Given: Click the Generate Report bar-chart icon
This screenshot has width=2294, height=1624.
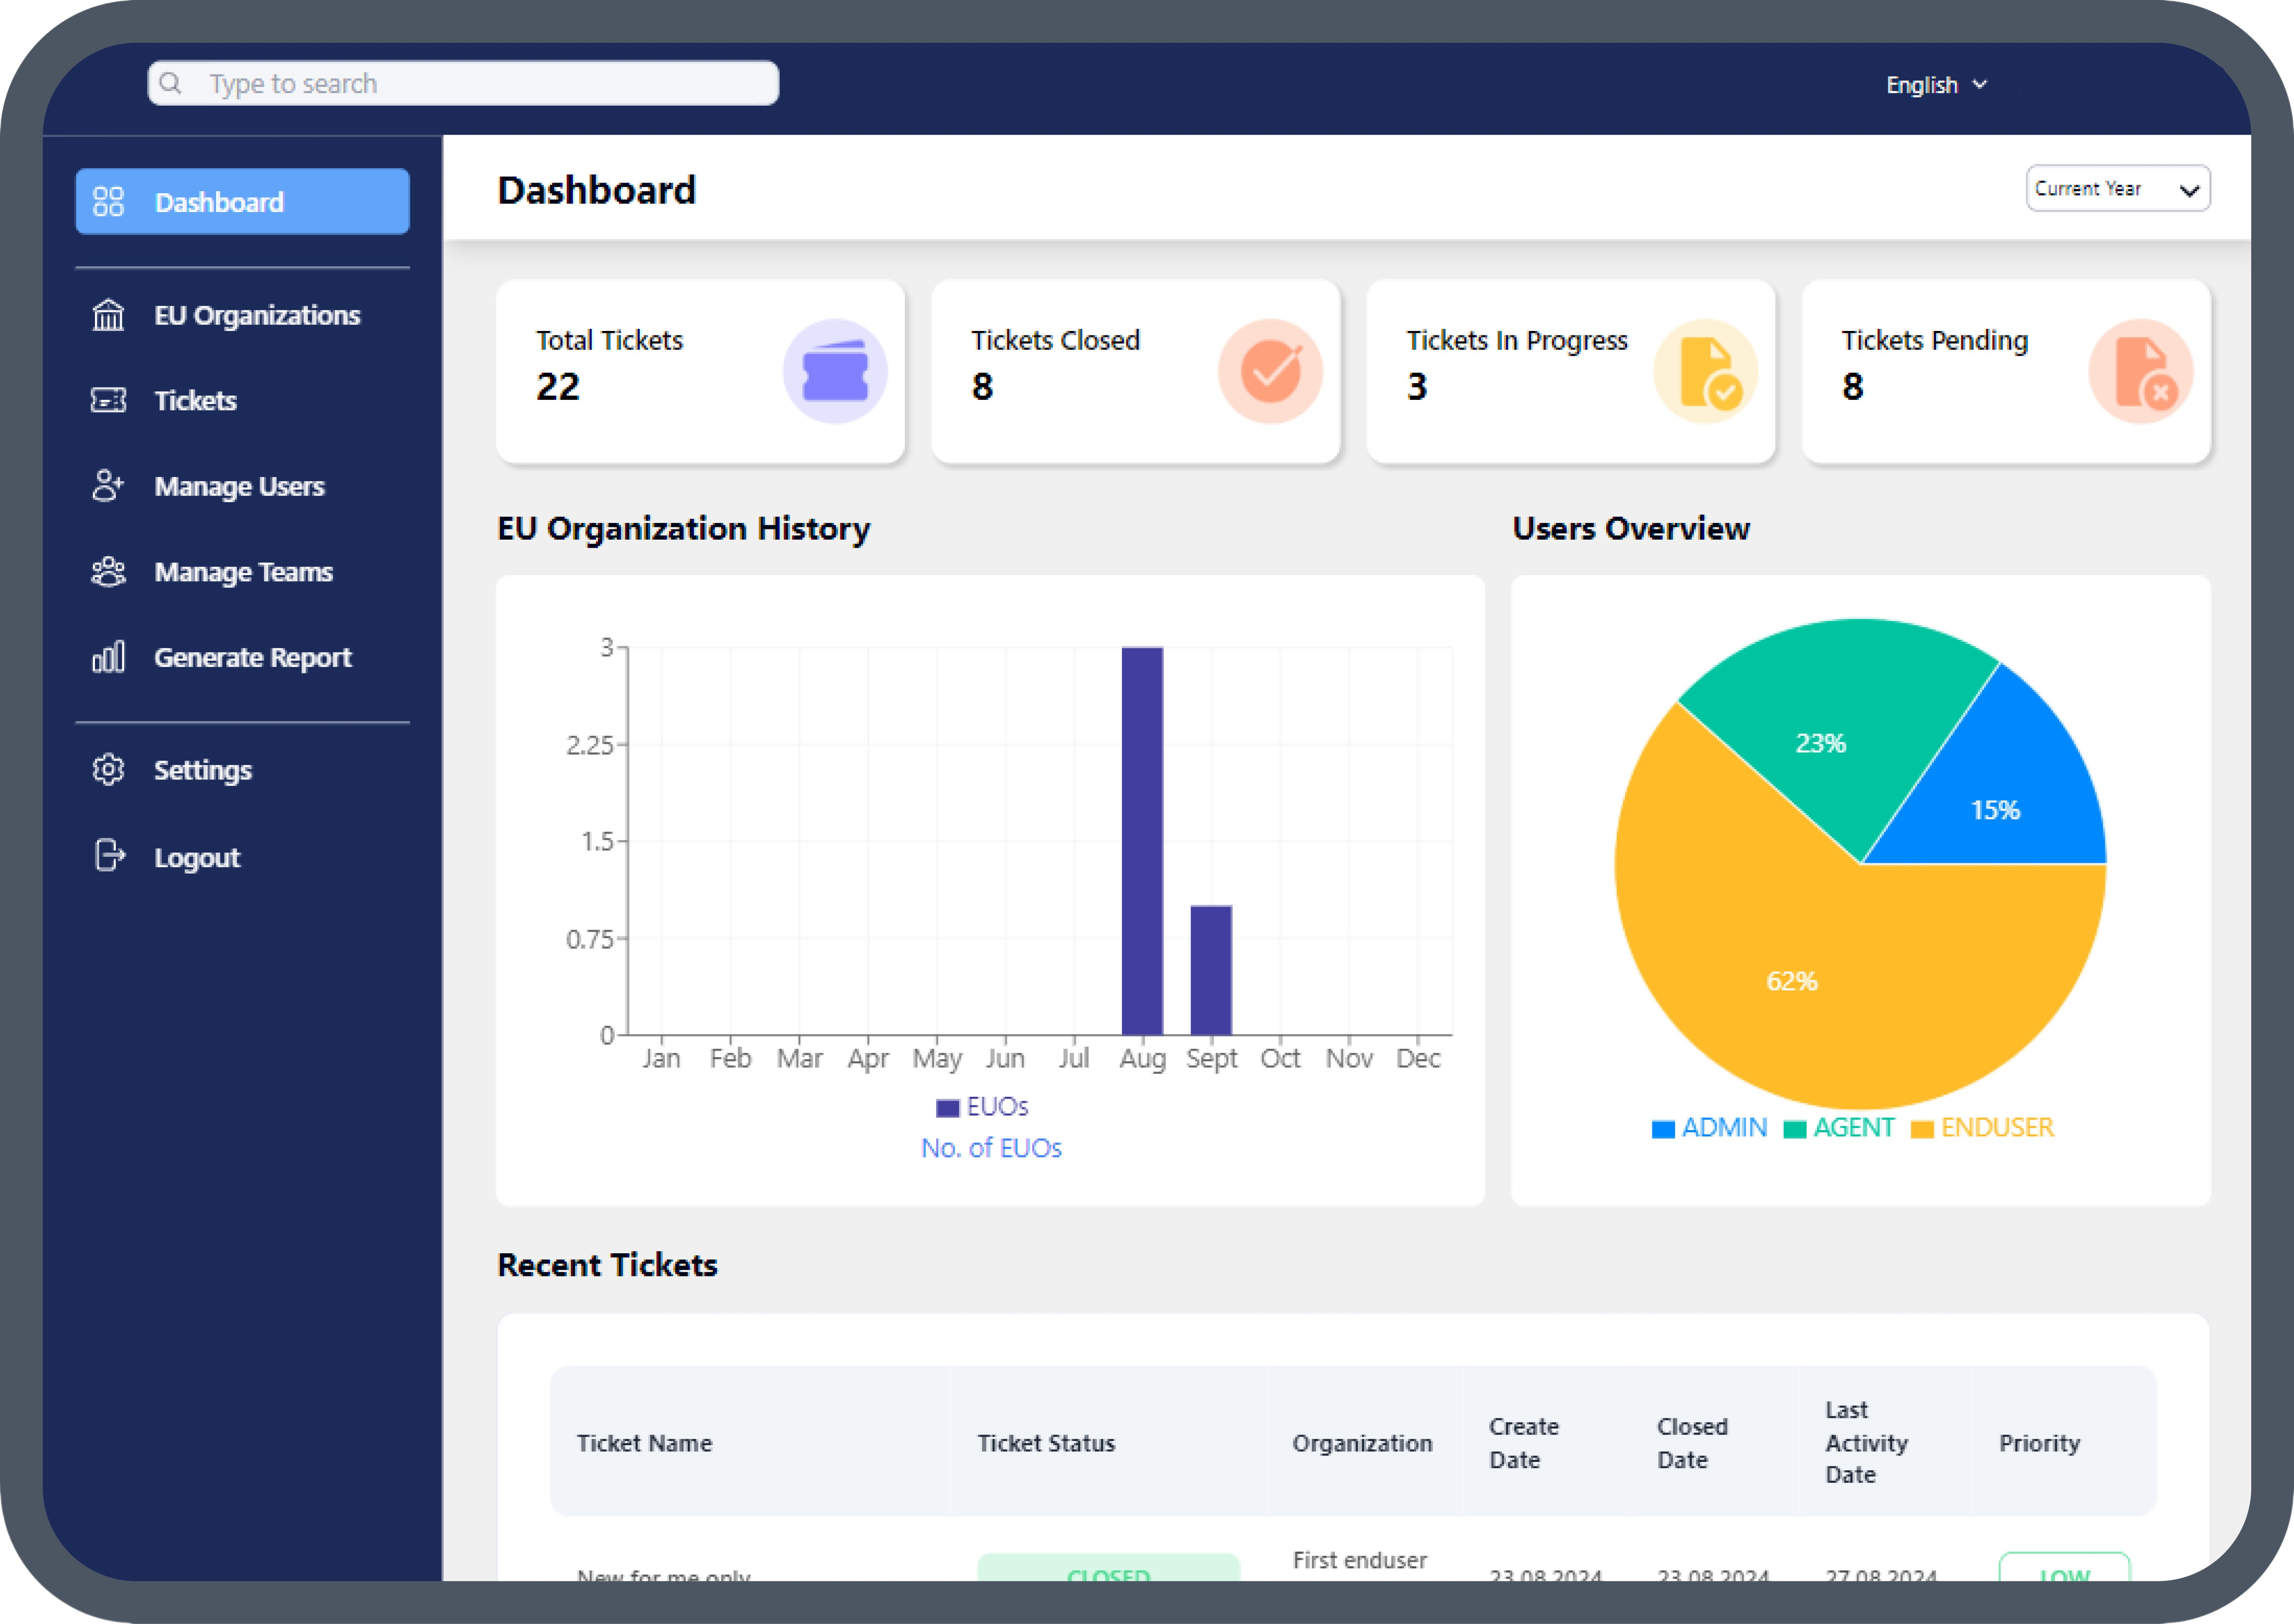Looking at the screenshot, I should tap(108, 657).
